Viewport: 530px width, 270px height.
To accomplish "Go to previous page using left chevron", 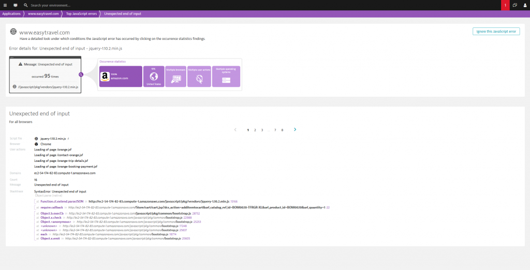I will 235,129.
